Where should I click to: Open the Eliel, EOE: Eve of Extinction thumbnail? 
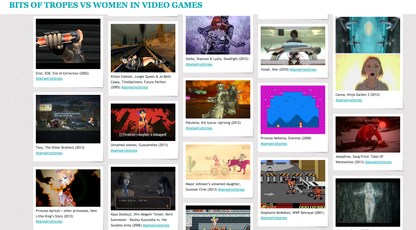click(x=68, y=44)
